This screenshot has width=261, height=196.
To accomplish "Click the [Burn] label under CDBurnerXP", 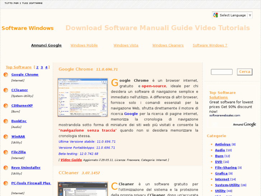I will pyautogui.click(x=16, y=111).
